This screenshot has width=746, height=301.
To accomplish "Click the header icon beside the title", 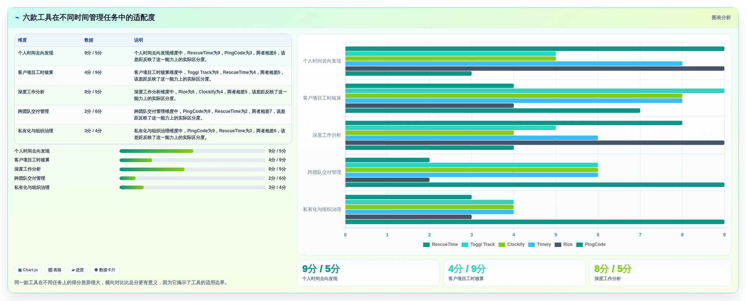I will click(x=17, y=18).
